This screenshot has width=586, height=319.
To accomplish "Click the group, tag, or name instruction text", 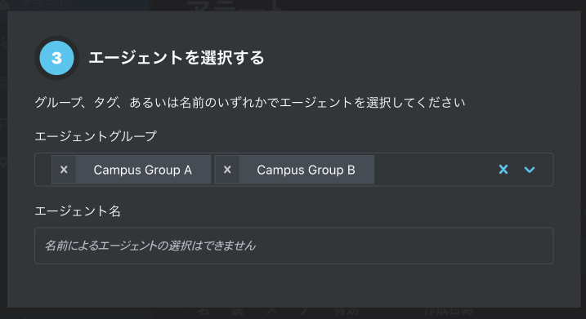I will point(250,102).
